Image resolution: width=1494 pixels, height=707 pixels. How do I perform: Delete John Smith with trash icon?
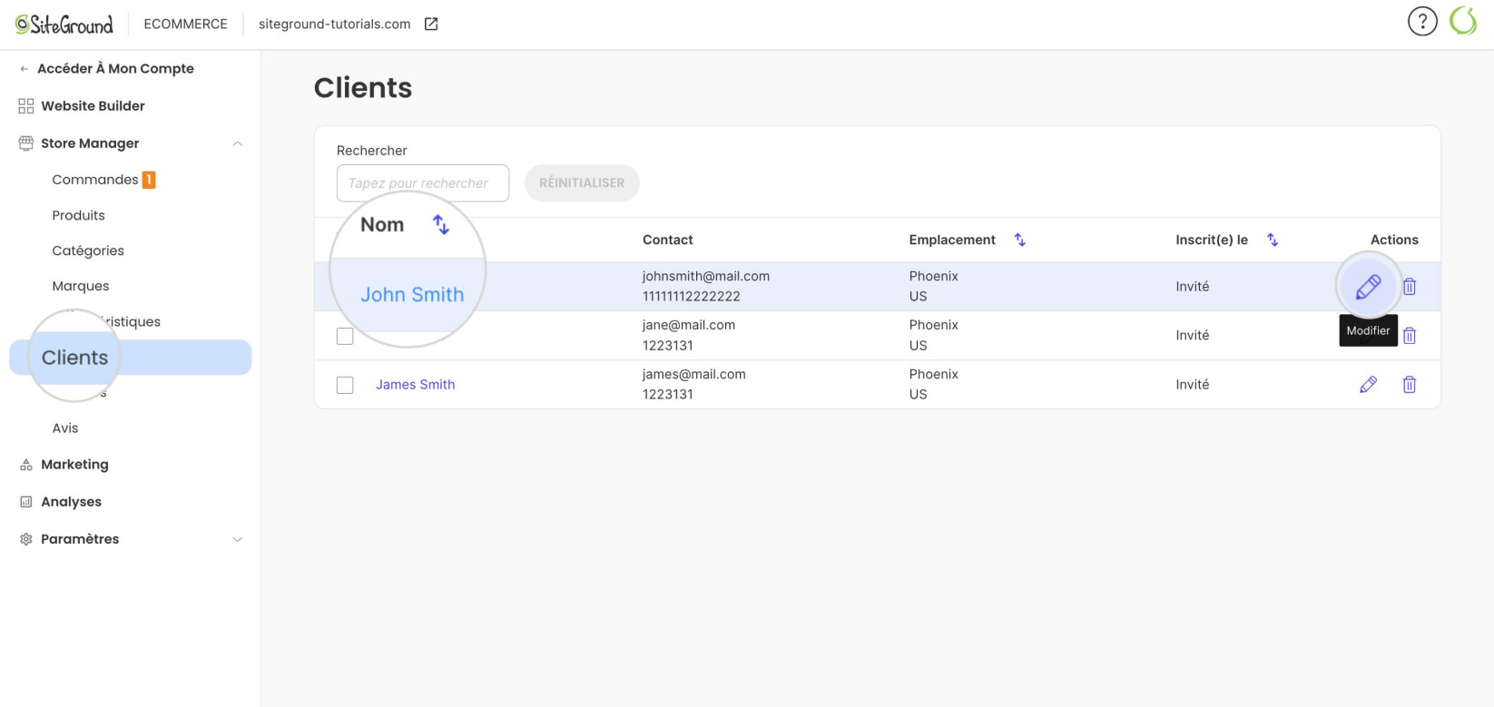coord(1410,287)
